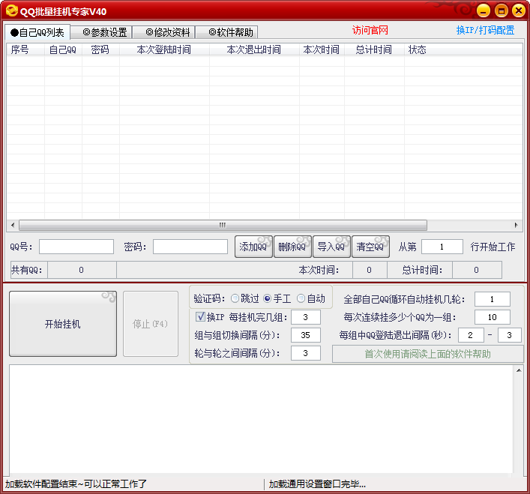Click the 本次登陆时间 column header
The width and height of the screenshot is (530, 494).
[x=164, y=49]
